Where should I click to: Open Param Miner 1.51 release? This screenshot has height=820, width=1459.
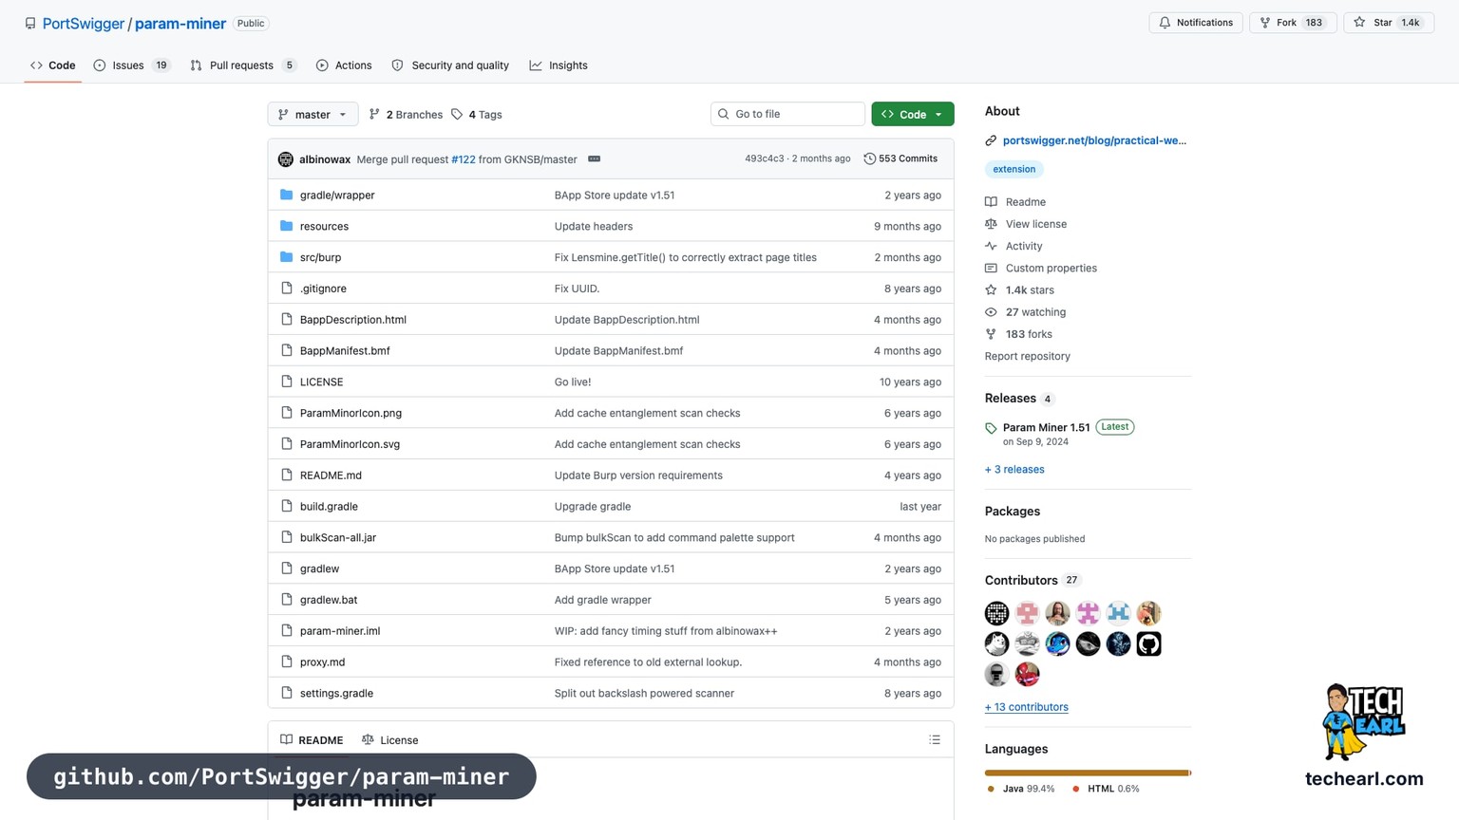[1046, 428]
